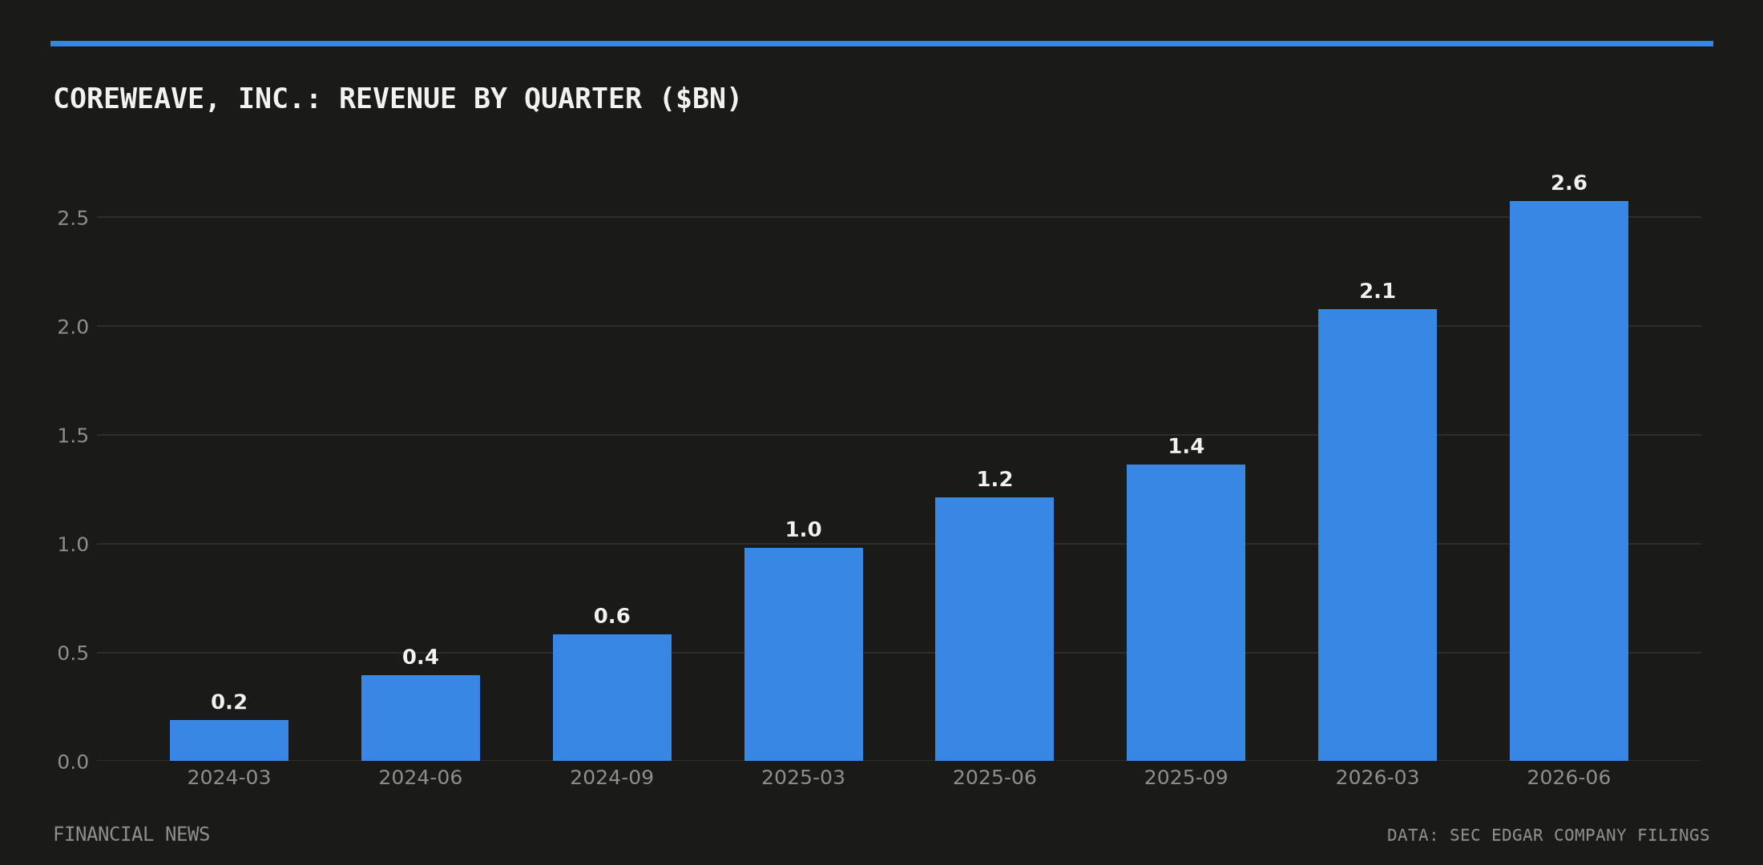
Task: Select the 2025-03 revenue bar
Action: coord(804,654)
